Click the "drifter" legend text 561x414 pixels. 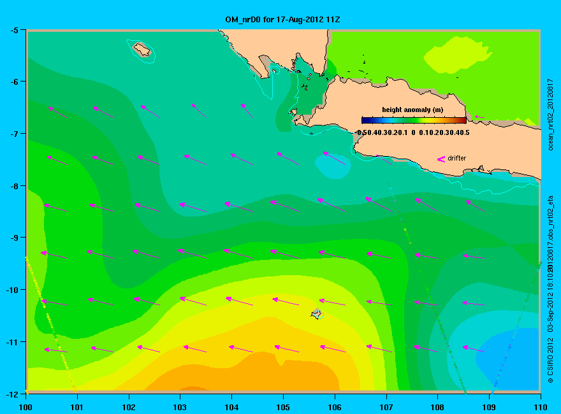(x=457, y=158)
